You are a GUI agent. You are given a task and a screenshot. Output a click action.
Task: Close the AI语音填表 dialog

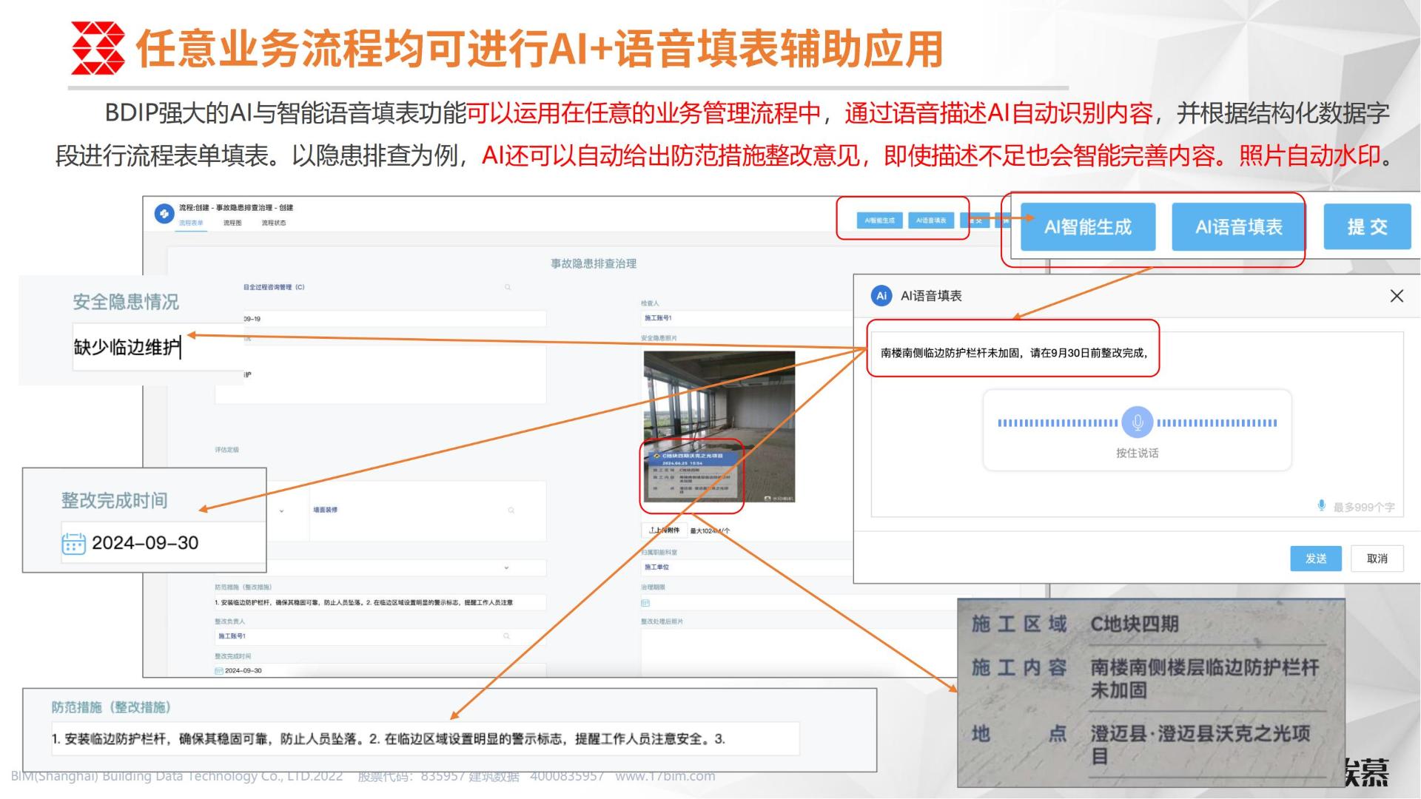click(1397, 296)
